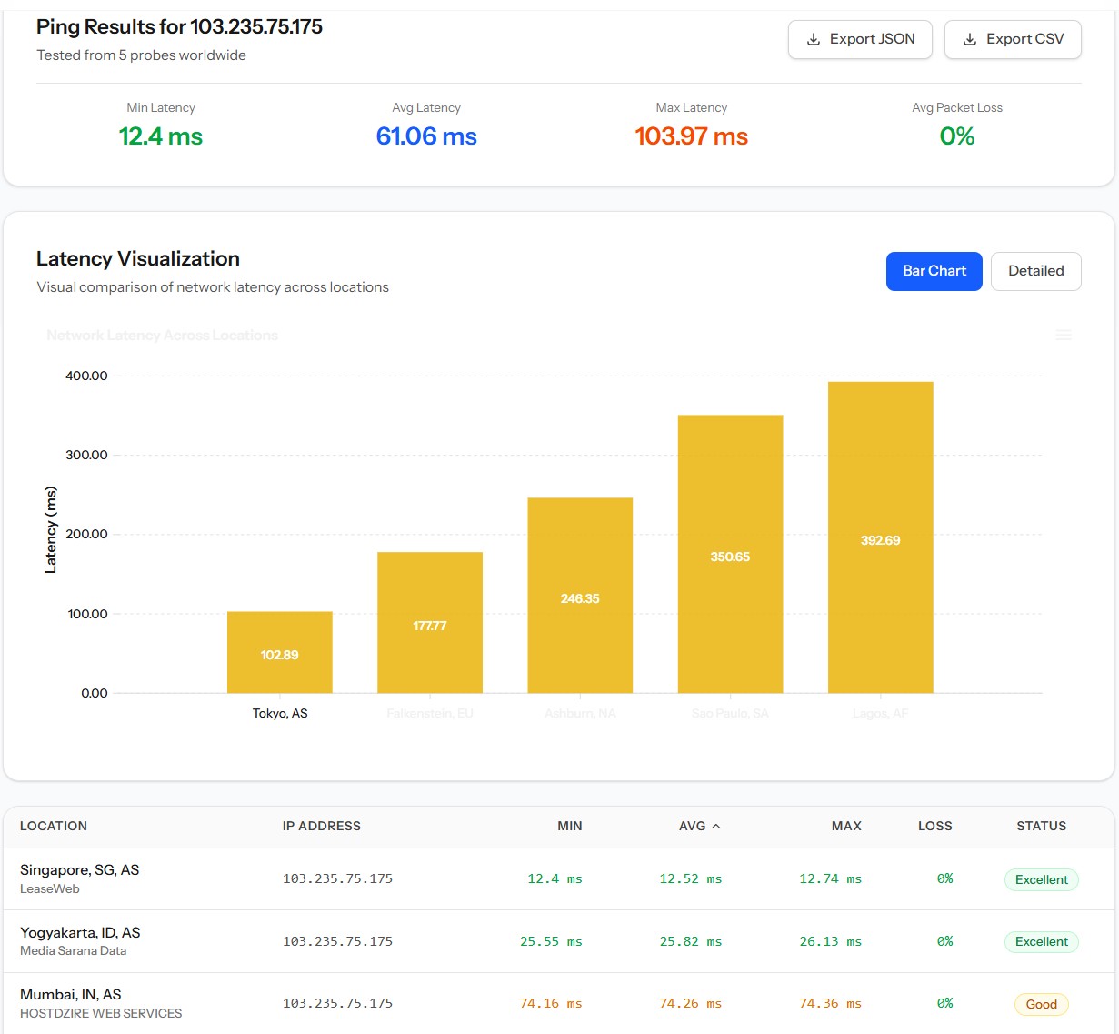Viewport: 1119px width, 1034px height.
Task: Select the Tokyo bar showing 102.89
Action: pos(280,652)
